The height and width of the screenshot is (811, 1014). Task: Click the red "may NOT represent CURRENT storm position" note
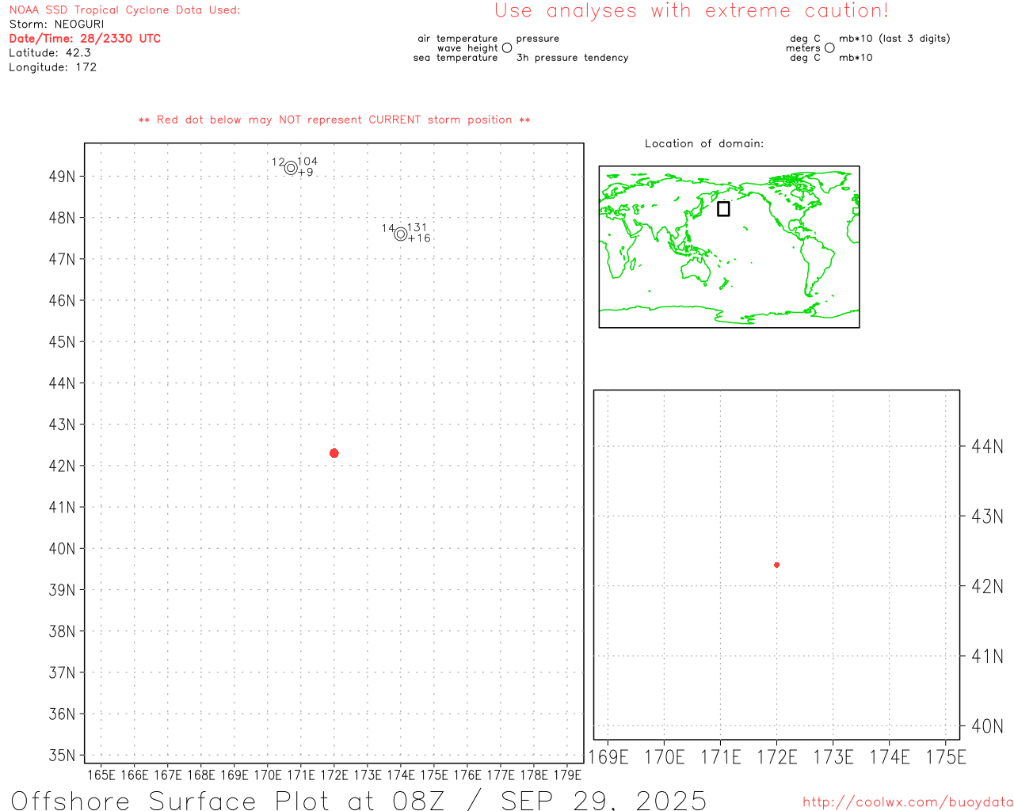point(334,120)
